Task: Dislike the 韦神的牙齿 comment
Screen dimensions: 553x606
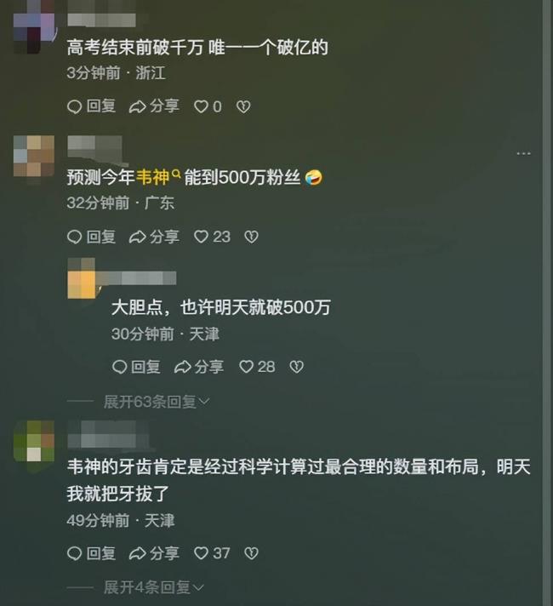Action: pyautogui.click(x=251, y=553)
